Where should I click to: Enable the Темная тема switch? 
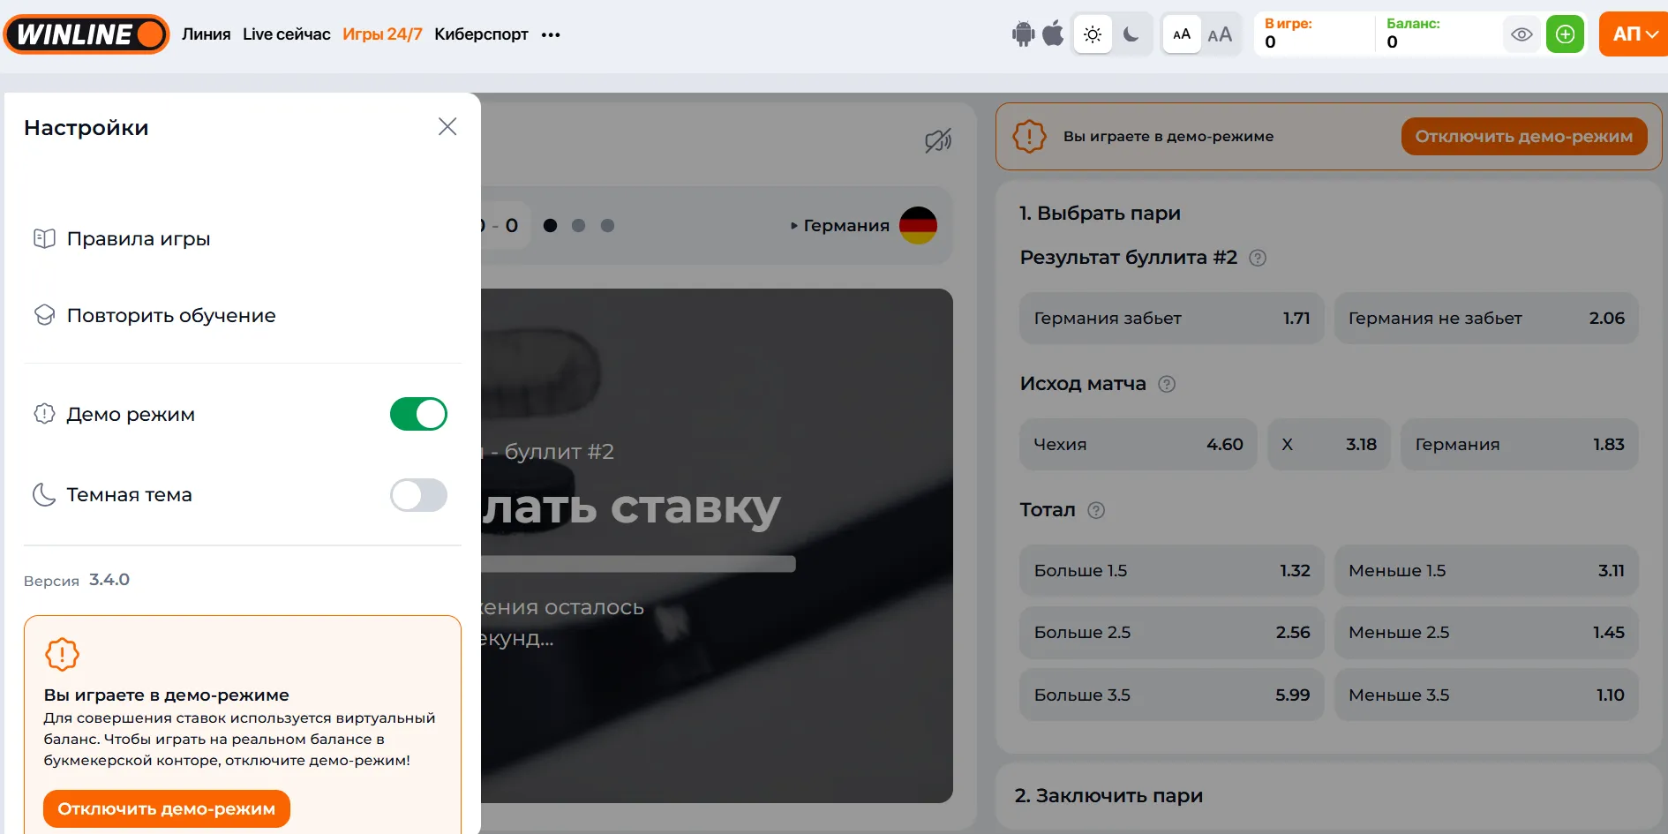pyautogui.click(x=418, y=495)
